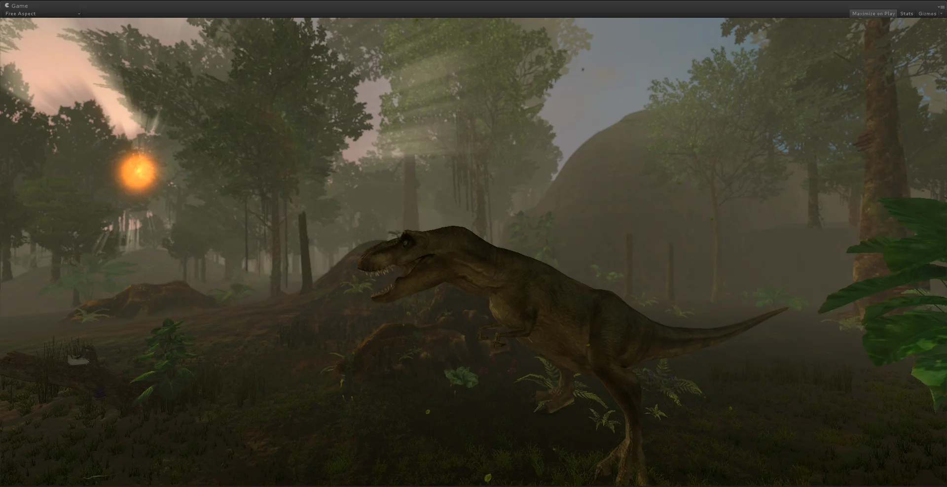Click the Game view title bar
This screenshot has height=487, width=947.
20,5
